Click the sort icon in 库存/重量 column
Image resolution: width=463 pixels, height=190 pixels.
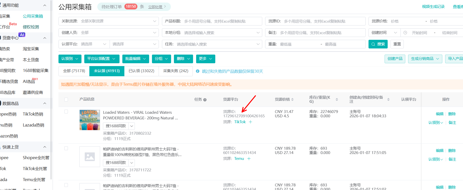point(337,99)
